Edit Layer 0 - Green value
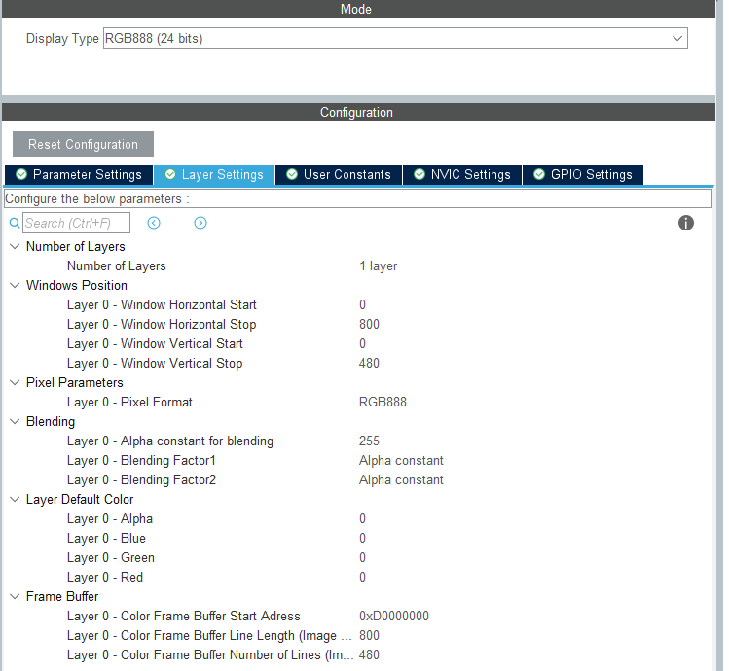The height and width of the screenshot is (671, 729). 362,557
